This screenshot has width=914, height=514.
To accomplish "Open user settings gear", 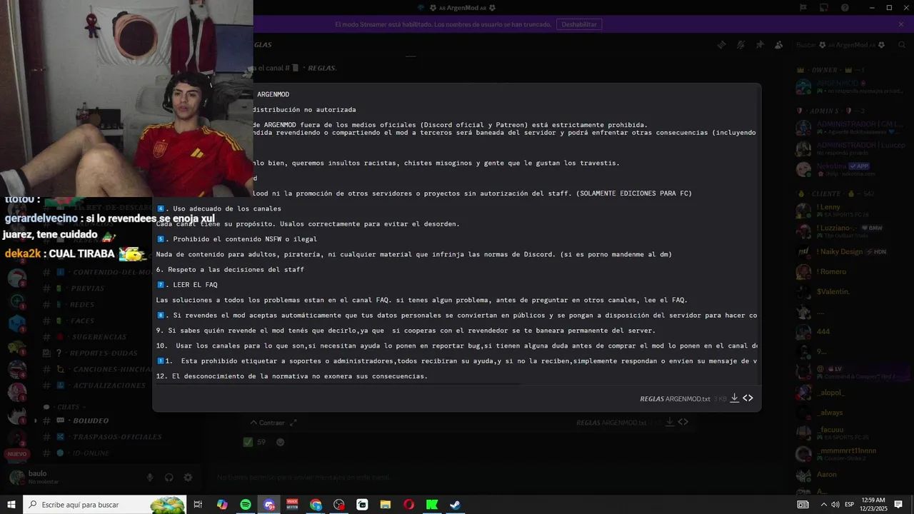I will coord(188,478).
